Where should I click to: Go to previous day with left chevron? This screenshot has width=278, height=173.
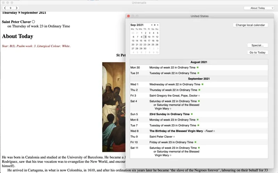5,8
